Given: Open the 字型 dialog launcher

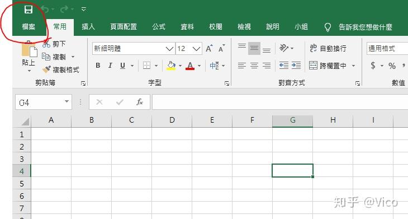Looking at the screenshot, I should pos(227,83).
